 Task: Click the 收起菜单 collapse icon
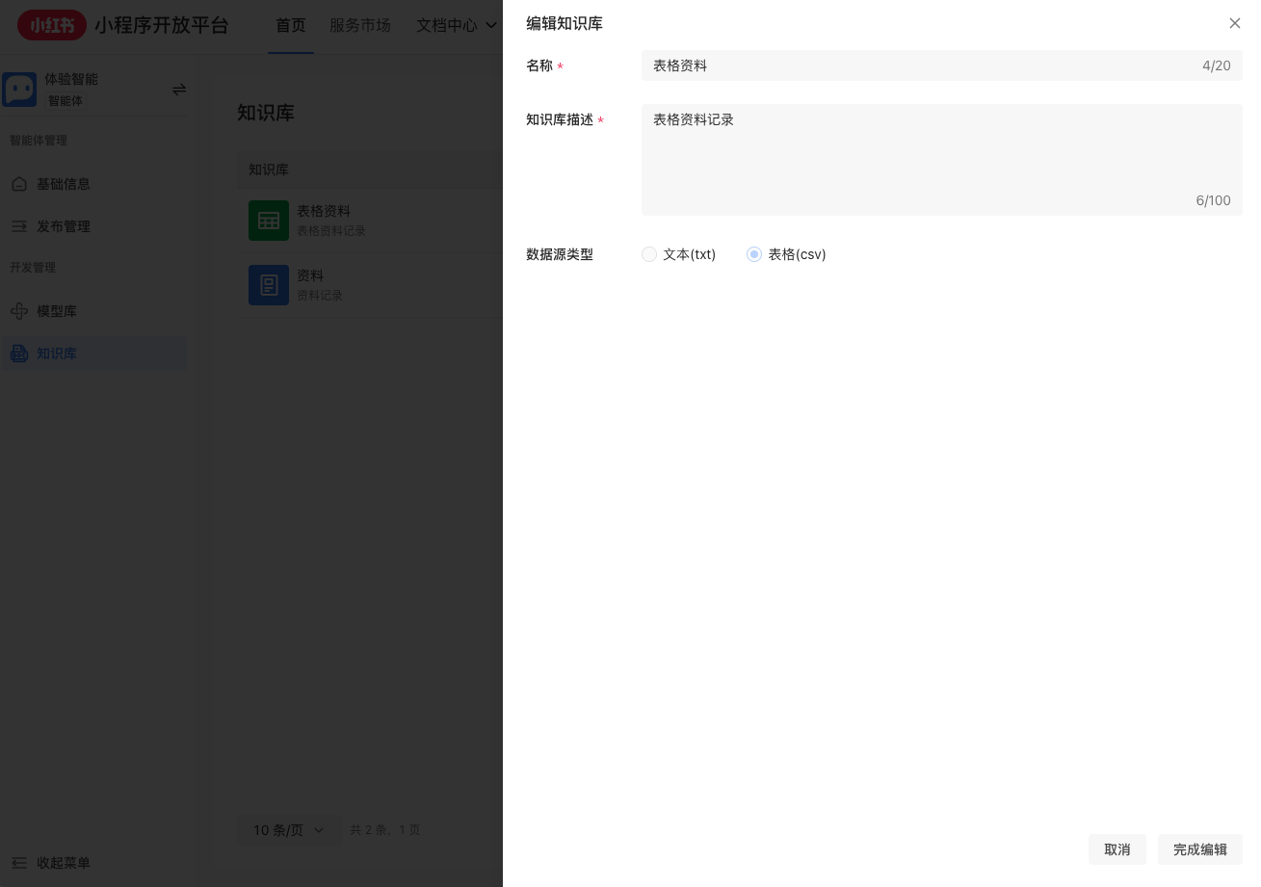18,863
